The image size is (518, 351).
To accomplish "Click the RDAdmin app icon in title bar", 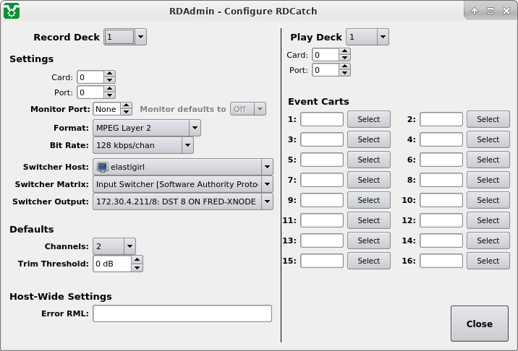I will tap(11, 11).
